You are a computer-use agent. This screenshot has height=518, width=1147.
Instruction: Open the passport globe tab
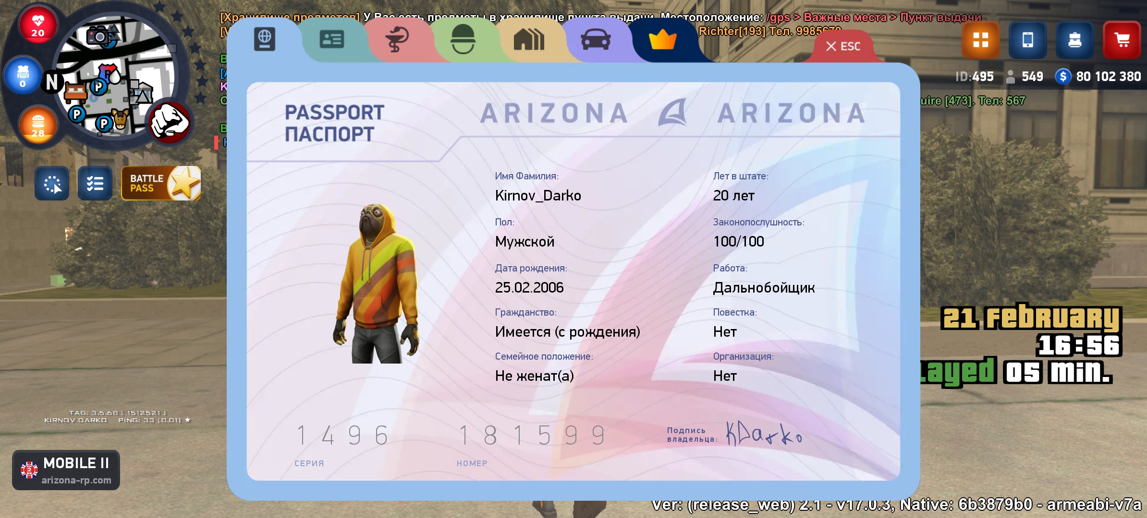(265, 39)
